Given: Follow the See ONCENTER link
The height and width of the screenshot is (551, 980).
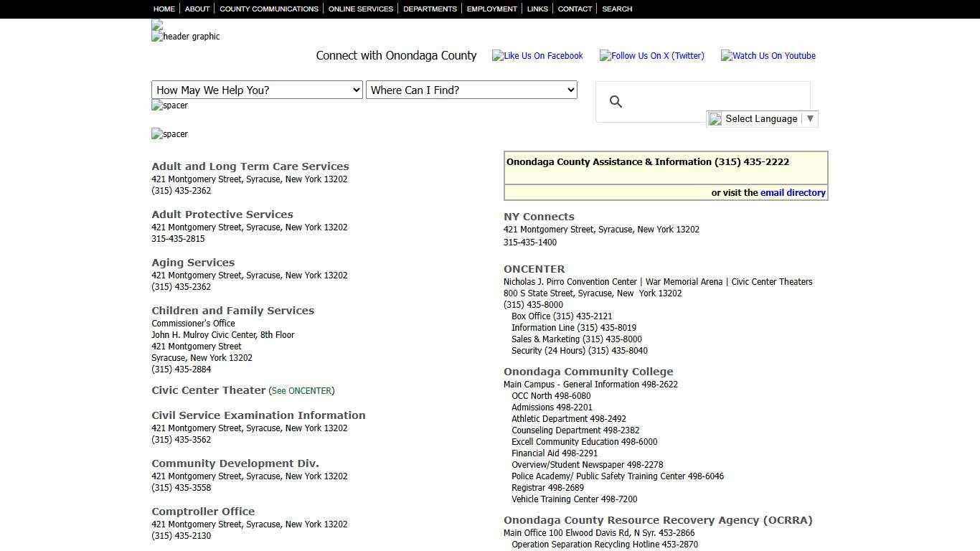Looking at the screenshot, I should pyautogui.click(x=301, y=391).
